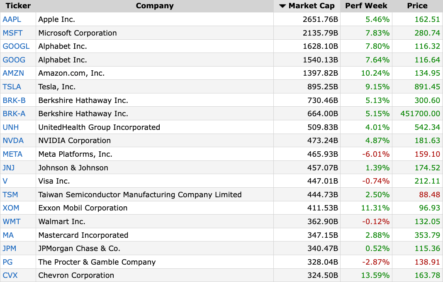
Task: Open the TSM ticker link
Action: click(x=10, y=195)
